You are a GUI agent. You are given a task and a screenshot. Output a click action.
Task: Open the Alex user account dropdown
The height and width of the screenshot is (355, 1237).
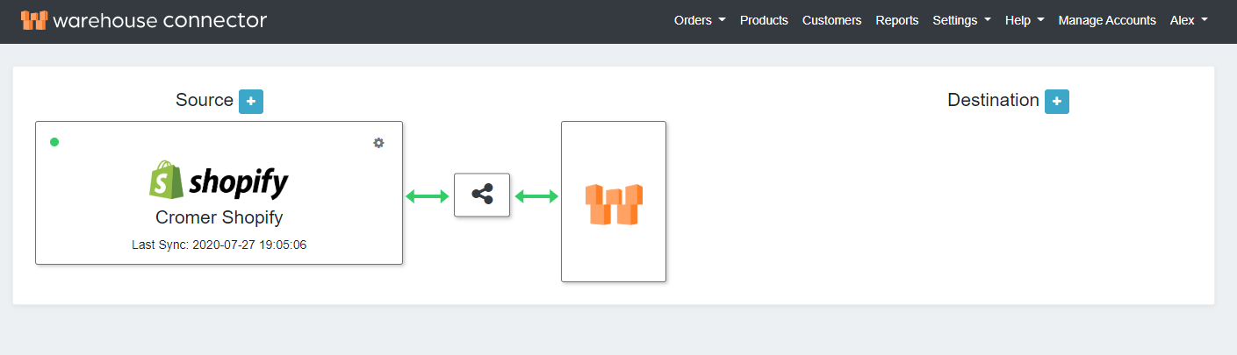point(1189,20)
